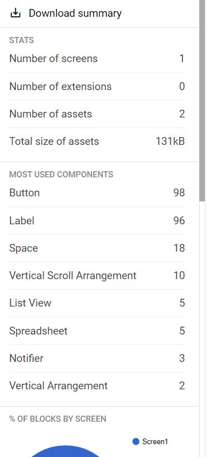The height and width of the screenshot is (457, 211).
Task: Click the Vertical Arrangement entry
Action: 97,386
